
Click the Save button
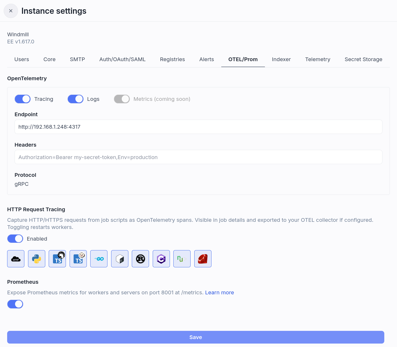pos(196,337)
